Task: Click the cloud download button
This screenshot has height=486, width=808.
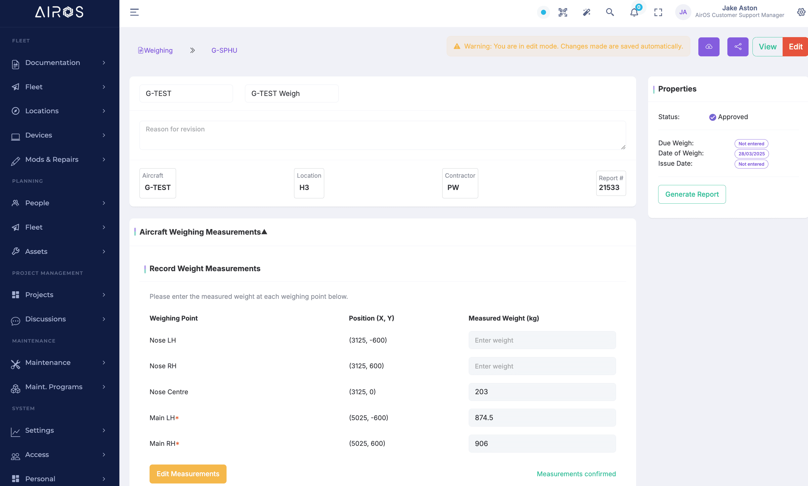Action: (x=709, y=47)
